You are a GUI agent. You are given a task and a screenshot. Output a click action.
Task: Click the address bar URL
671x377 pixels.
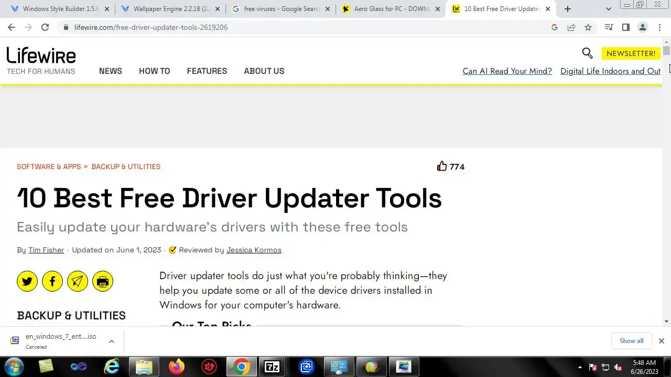151,27
